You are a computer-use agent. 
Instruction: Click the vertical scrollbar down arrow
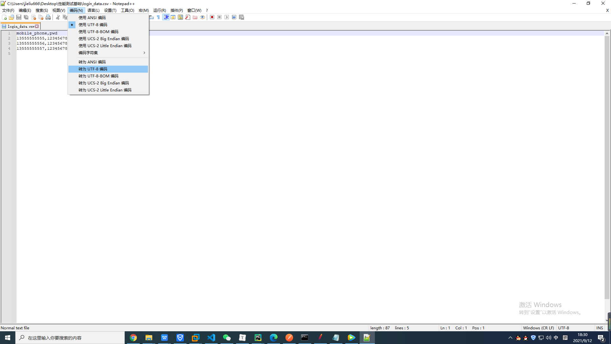[607, 320]
